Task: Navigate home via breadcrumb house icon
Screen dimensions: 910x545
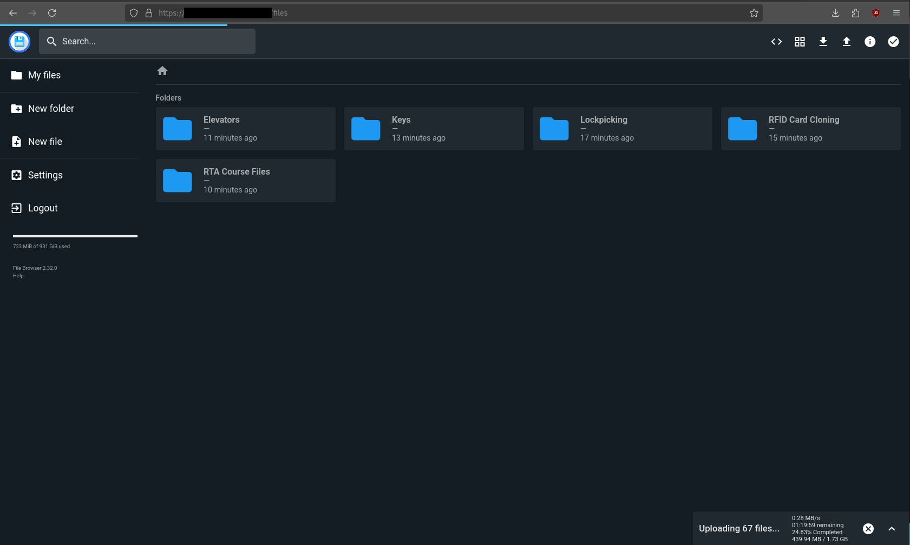Action: point(162,71)
